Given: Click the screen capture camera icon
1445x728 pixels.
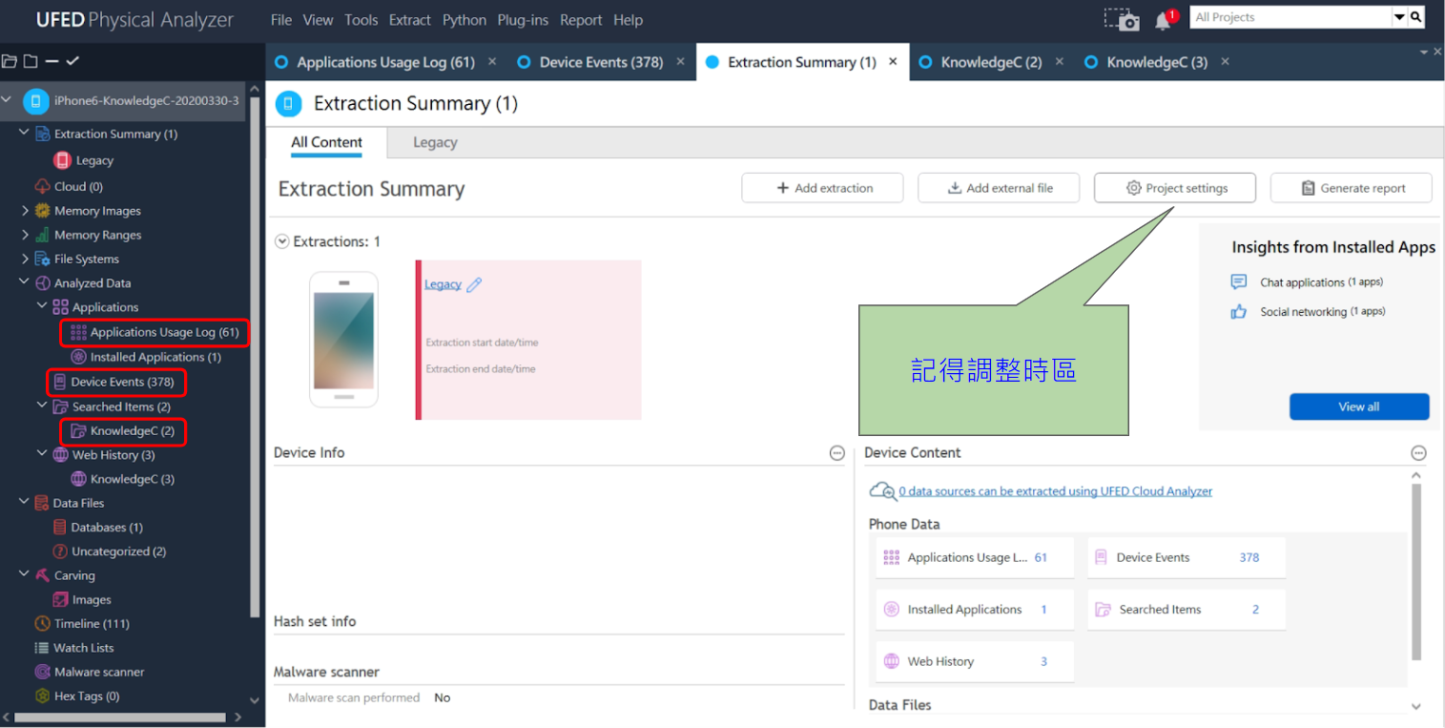Looking at the screenshot, I should [x=1121, y=19].
